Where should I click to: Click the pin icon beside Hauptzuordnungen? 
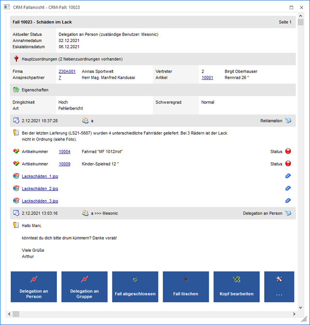[16, 59]
